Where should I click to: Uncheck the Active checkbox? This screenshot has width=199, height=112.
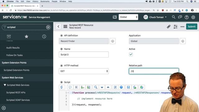[131, 54]
